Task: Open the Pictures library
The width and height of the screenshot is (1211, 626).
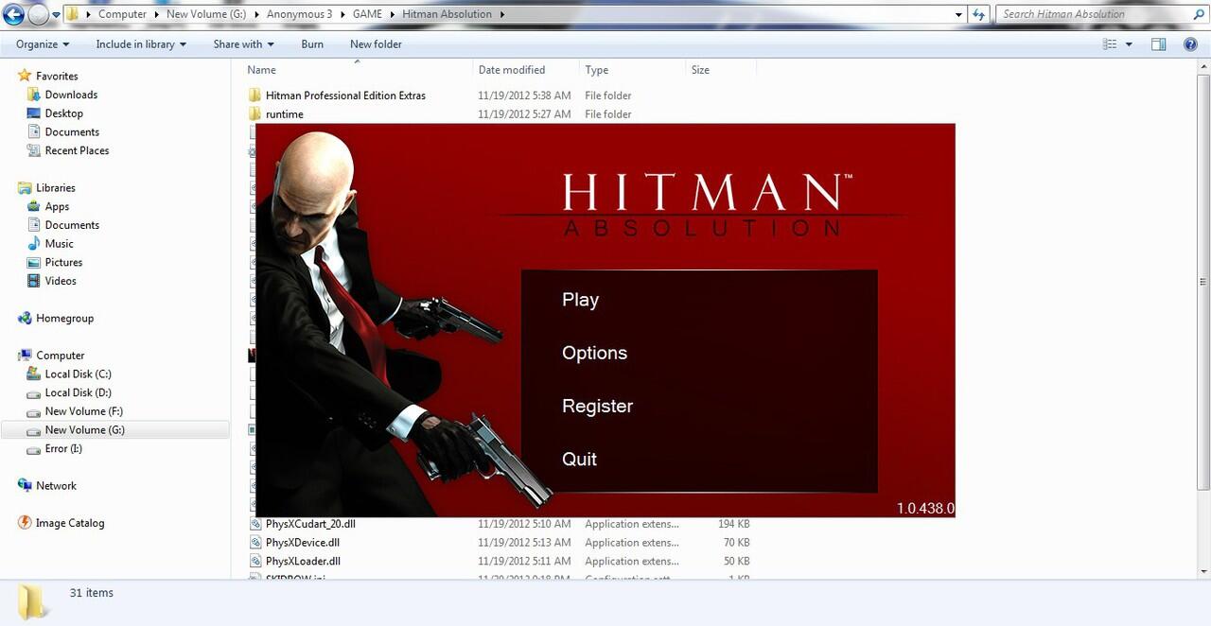Action: tap(63, 262)
